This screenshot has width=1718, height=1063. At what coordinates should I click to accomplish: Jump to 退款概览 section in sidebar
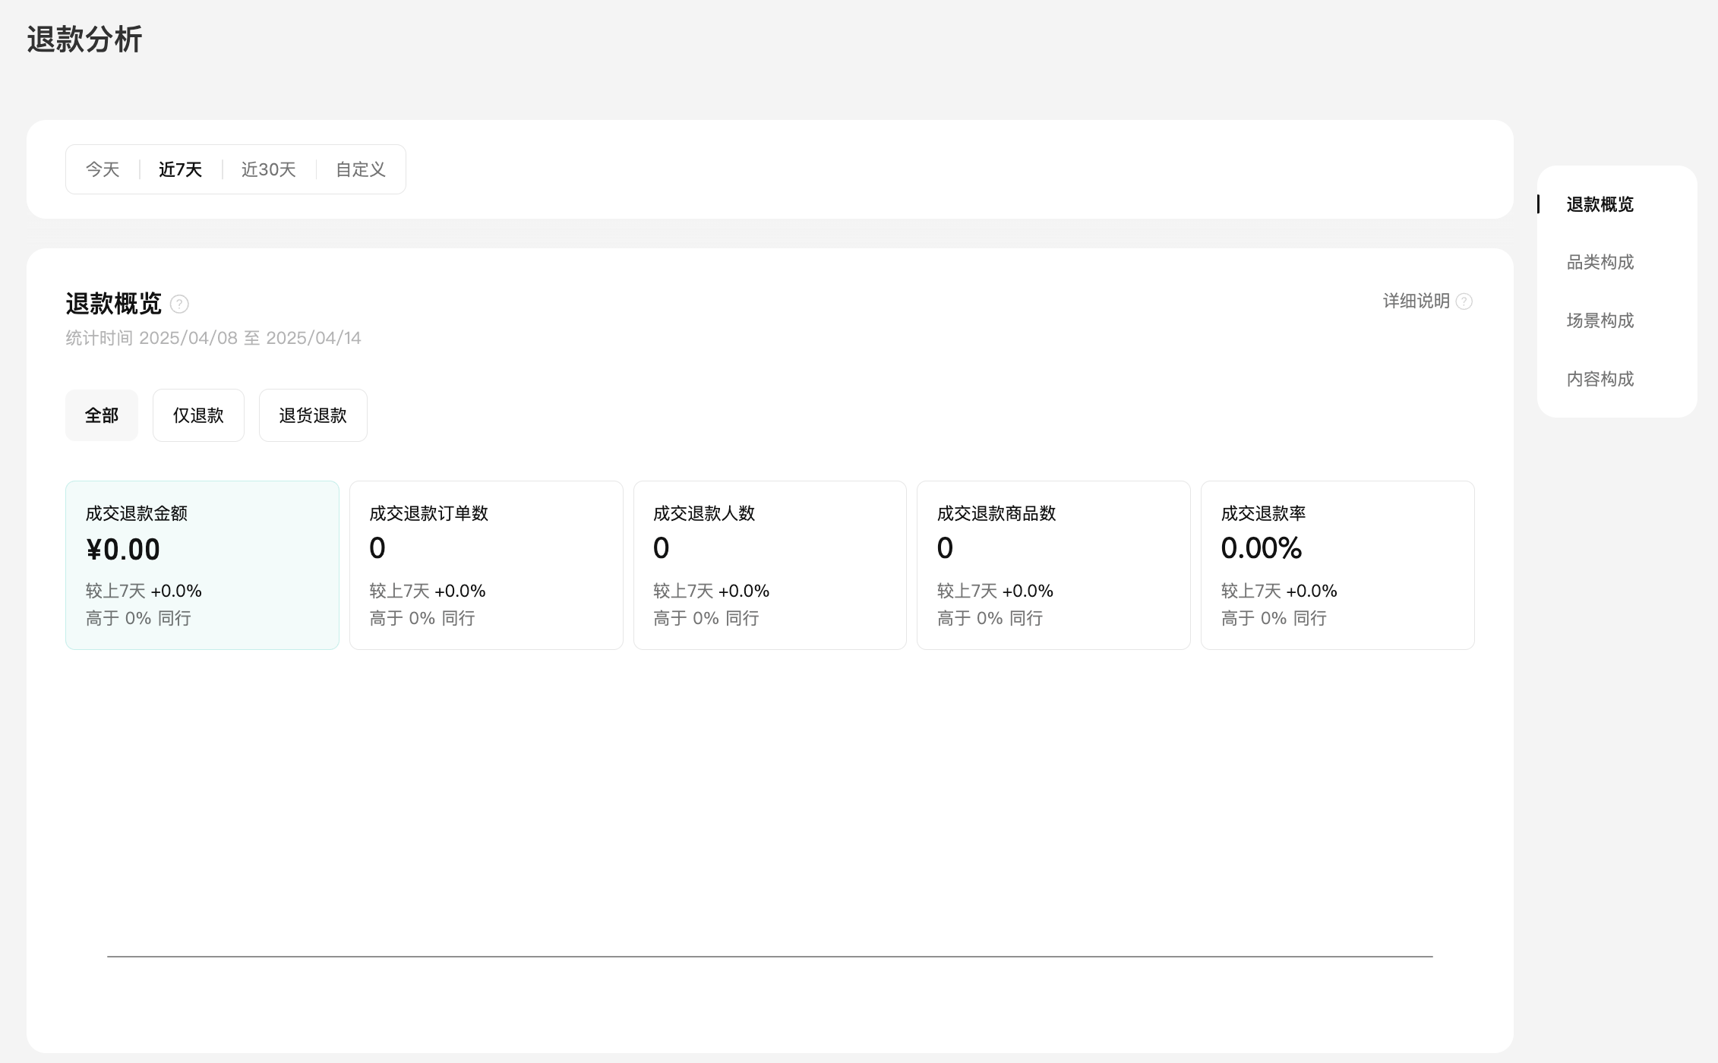click(x=1600, y=204)
